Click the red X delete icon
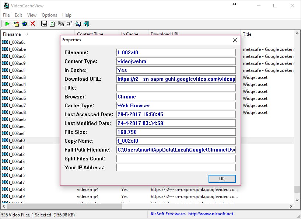The width and height of the screenshot is (301, 219). [x=33, y=24]
